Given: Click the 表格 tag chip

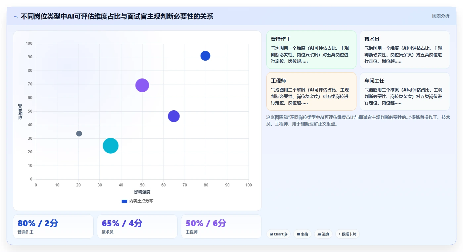Looking at the screenshot, I should [302, 234].
